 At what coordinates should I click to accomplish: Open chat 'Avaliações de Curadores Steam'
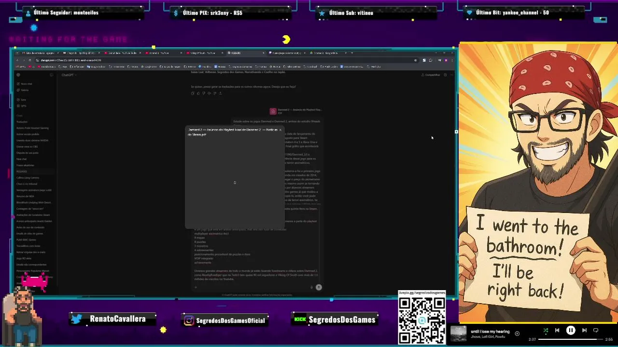34,215
